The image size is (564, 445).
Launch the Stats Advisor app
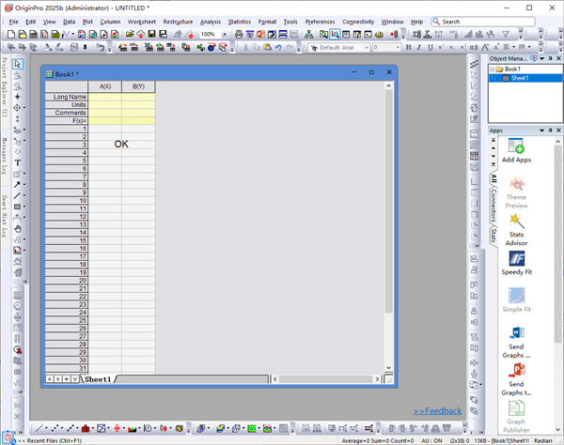(x=516, y=230)
